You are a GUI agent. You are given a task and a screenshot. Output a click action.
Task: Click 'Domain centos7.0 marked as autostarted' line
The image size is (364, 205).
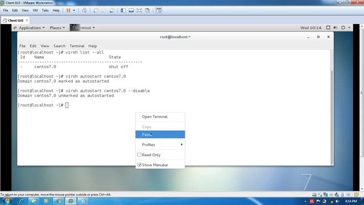[x=63, y=81]
